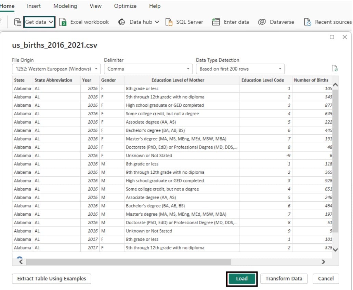This screenshot has height=290, width=353.
Task: Click the Load button
Action: [241, 278]
